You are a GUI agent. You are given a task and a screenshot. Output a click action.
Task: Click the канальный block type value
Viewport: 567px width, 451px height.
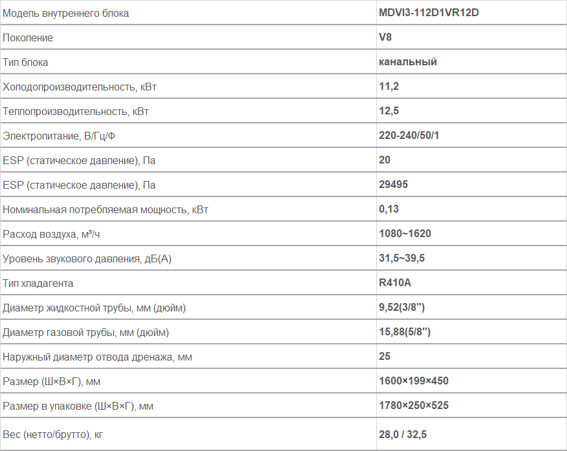coord(407,62)
